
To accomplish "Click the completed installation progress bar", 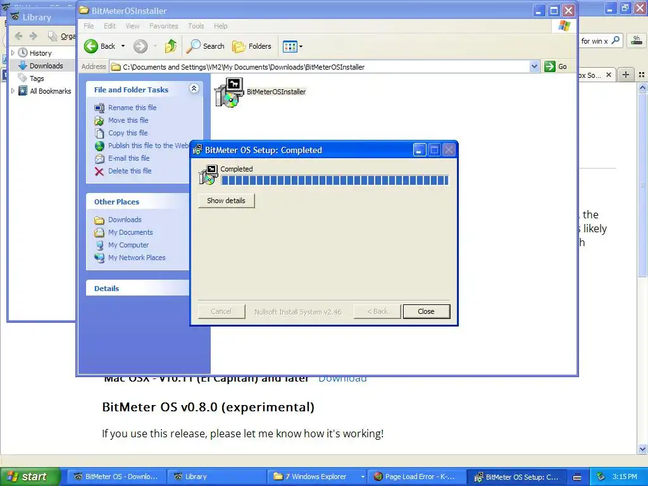I will coord(335,180).
